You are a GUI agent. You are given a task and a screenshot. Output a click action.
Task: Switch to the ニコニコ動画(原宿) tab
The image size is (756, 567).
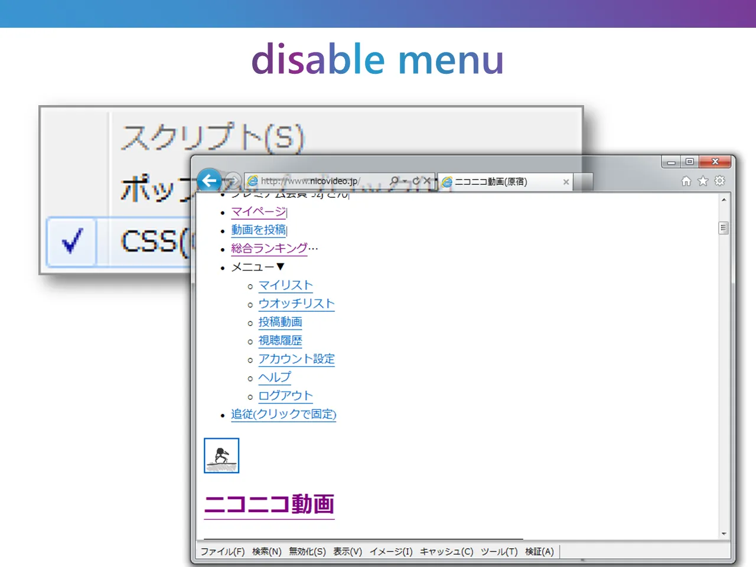click(x=505, y=182)
